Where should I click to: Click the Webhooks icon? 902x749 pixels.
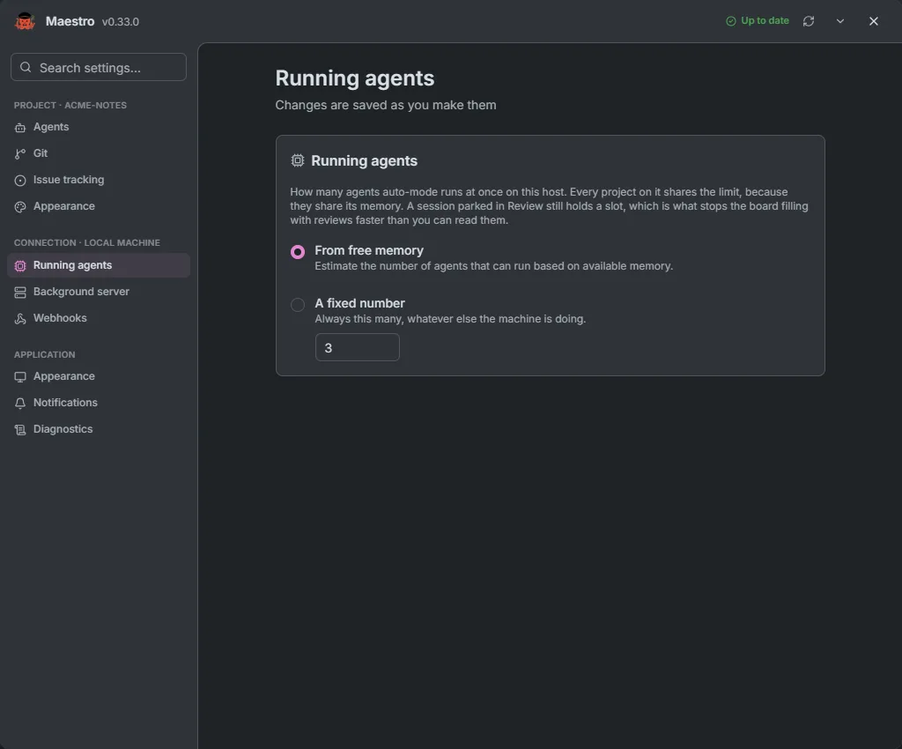[20, 319]
